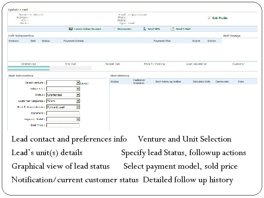This screenshot has width=264, height=198.
Task: Click the Comment input field
Action: [x=63, y=113]
